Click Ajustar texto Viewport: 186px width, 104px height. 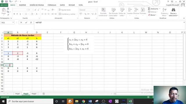[65, 10]
